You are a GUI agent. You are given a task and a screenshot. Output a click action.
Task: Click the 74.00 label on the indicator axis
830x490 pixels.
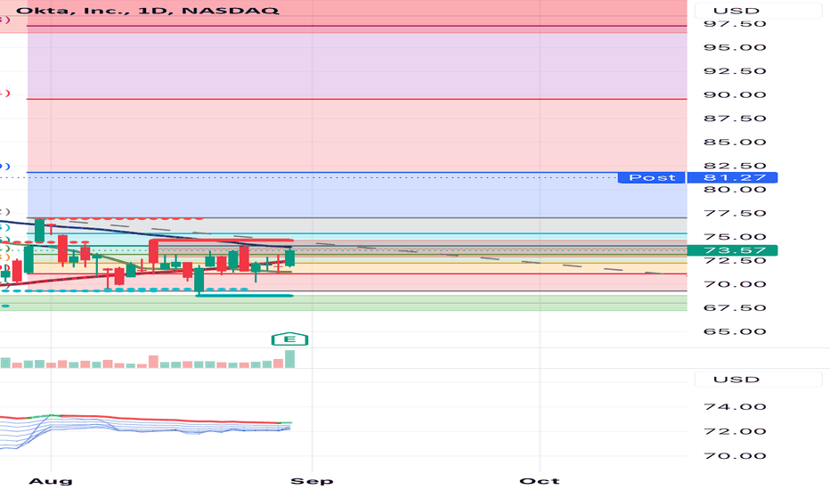pos(735,407)
